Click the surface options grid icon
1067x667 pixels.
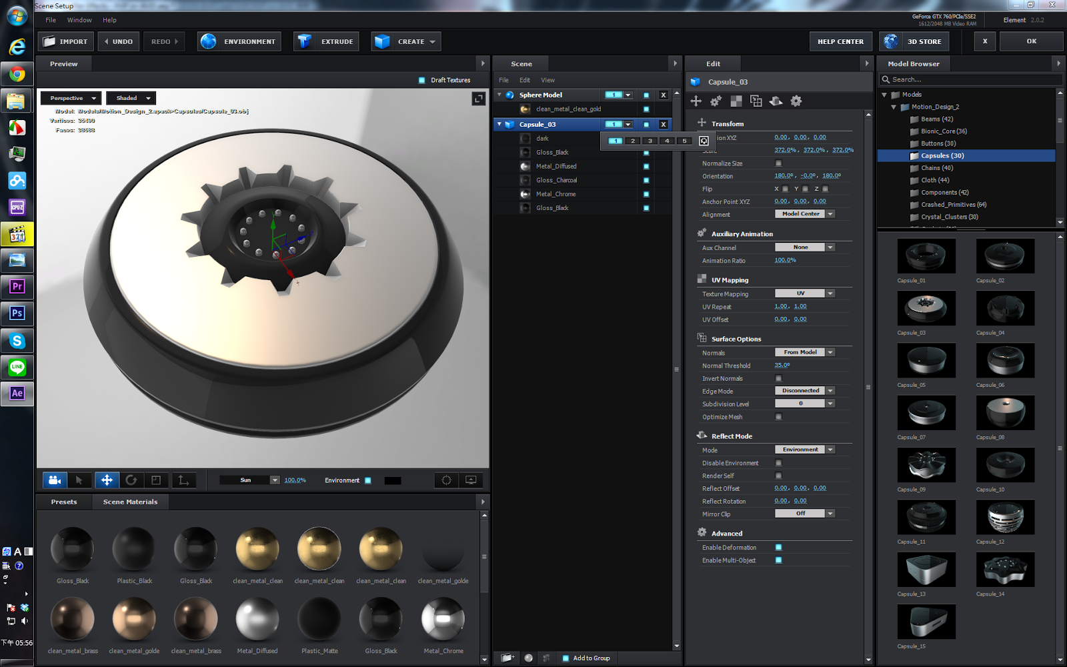[756, 101]
